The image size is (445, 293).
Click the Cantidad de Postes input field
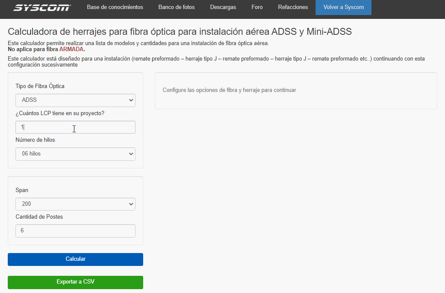coord(75,231)
